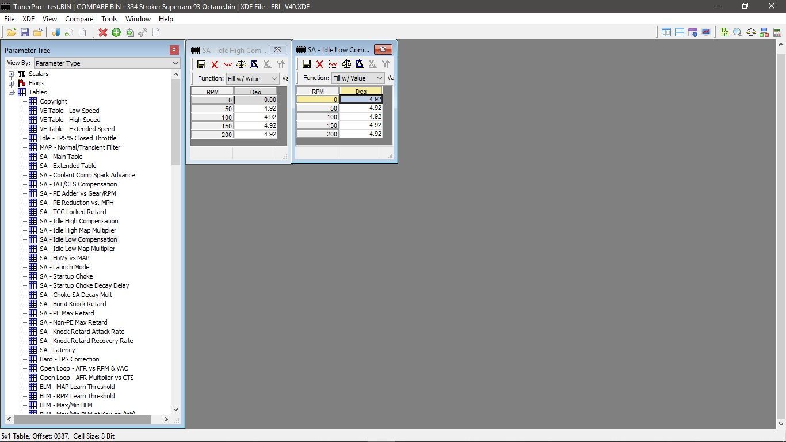Image resolution: width=786 pixels, height=442 pixels.
Task: Click the wrench icon in main toolbar
Action: [x=143, y=32]
